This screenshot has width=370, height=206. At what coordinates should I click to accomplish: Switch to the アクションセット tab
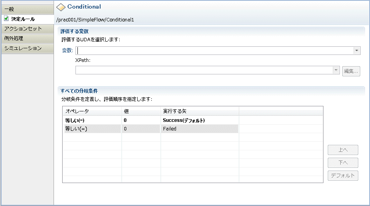[x=27, y=29]
